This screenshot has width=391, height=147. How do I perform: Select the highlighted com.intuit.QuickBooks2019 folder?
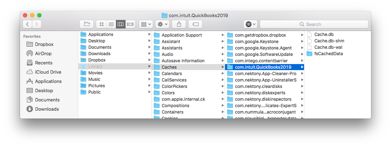[265, 67]
